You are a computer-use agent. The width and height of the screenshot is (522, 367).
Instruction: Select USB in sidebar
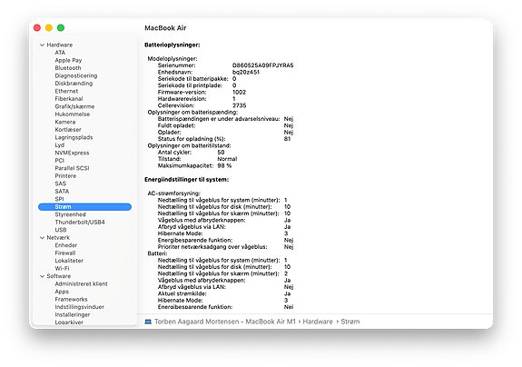click(x=61, y=230)
